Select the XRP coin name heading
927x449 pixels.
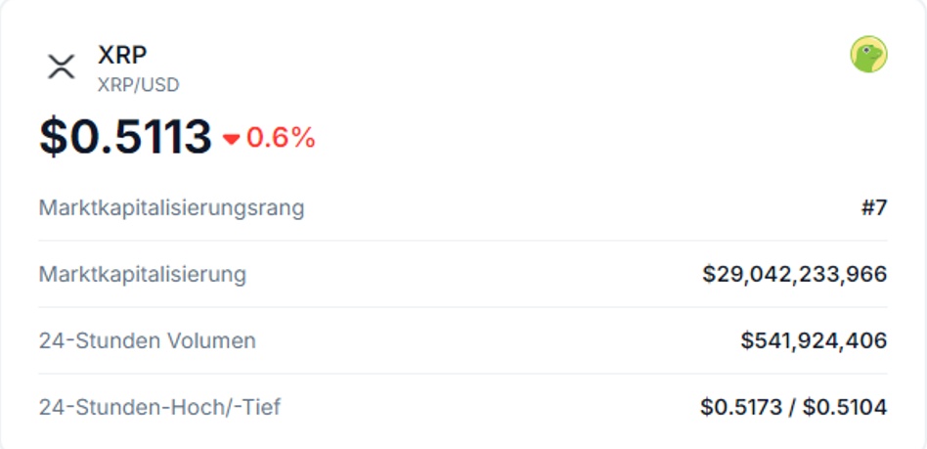coord(122,55)
